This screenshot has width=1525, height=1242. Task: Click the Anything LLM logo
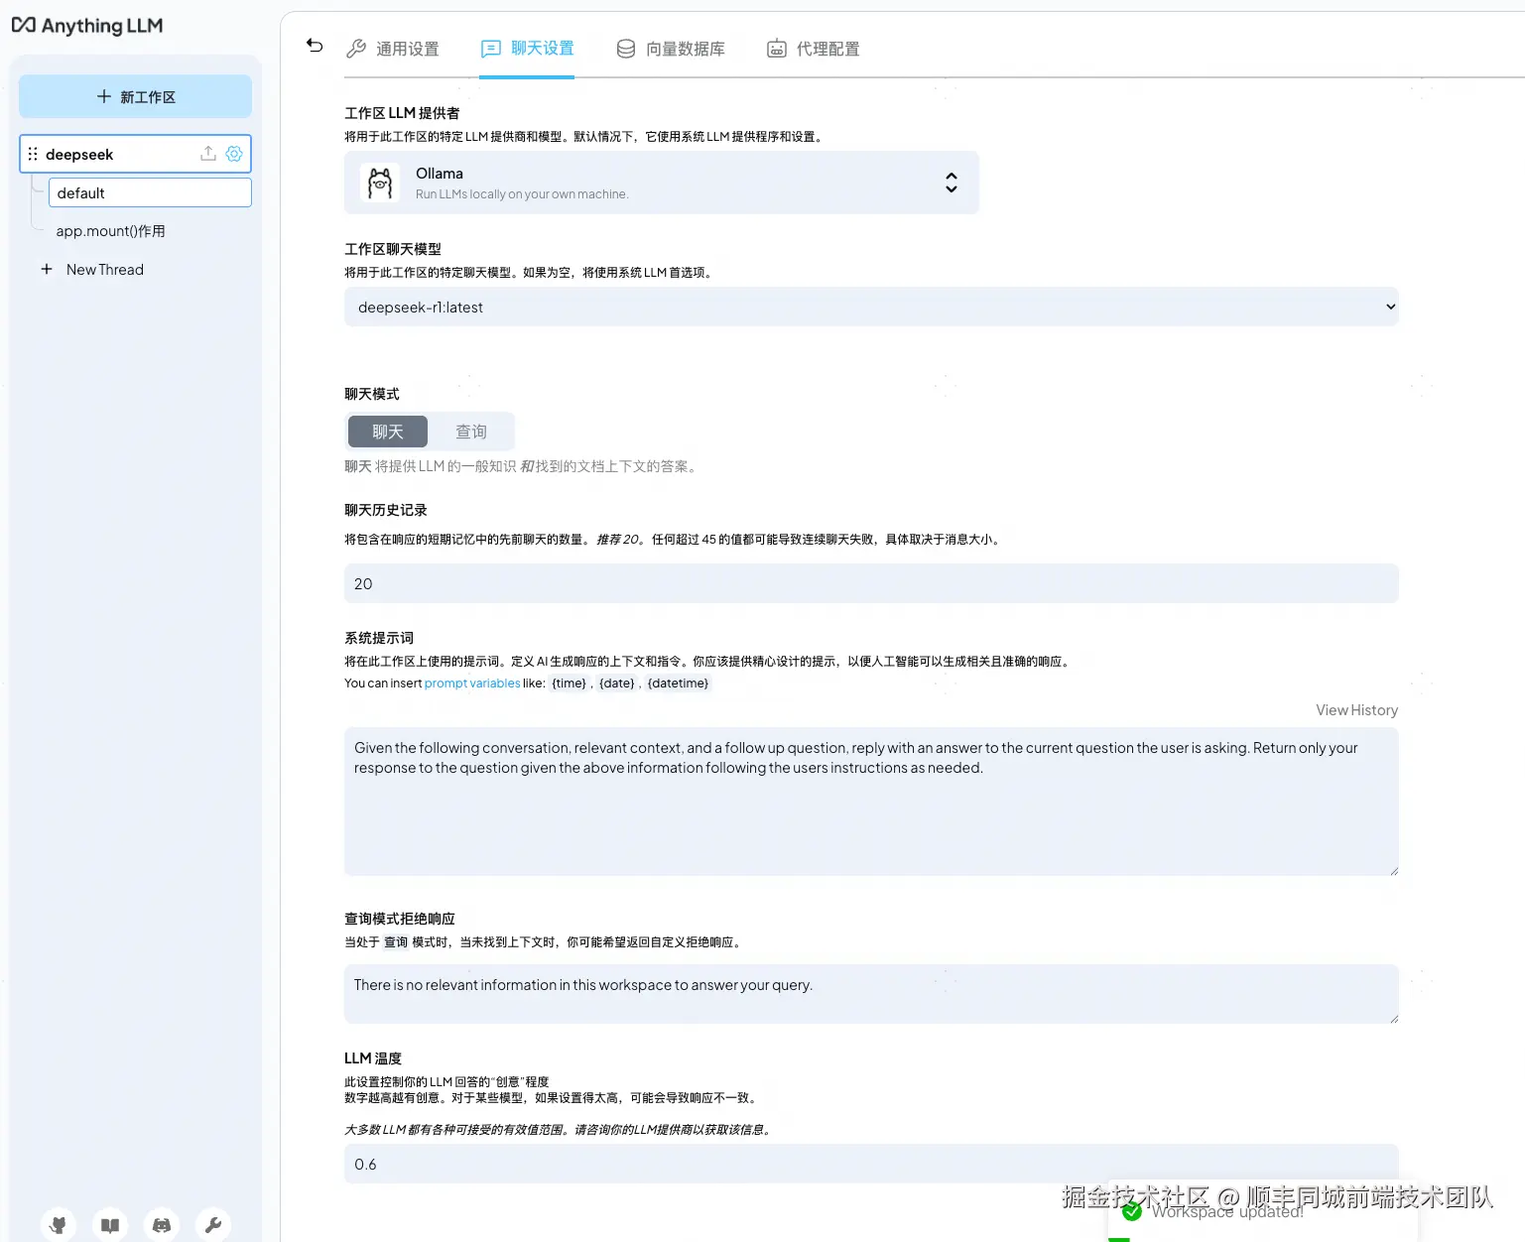point(86,25)
